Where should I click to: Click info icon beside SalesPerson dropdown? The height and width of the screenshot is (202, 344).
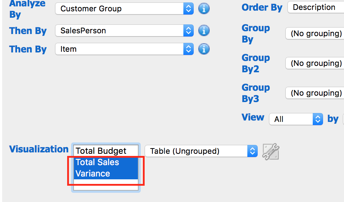point(204,30)
